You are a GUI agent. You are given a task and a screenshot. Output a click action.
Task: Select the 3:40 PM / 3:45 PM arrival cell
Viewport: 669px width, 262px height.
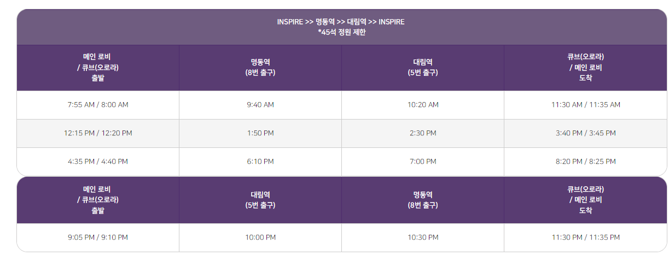(x=585, y=133)
